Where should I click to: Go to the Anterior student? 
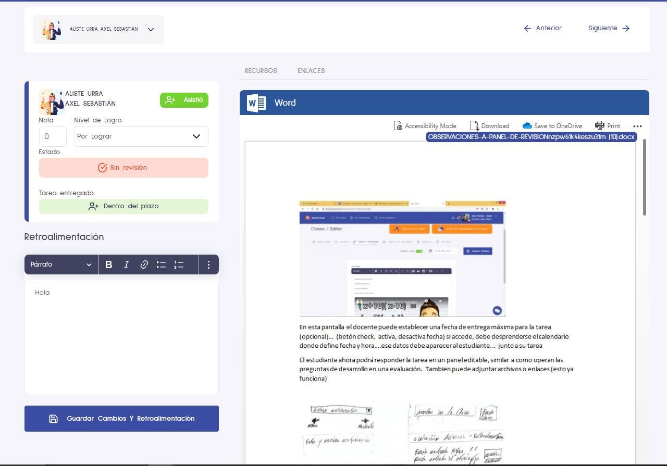pos(542,28)
